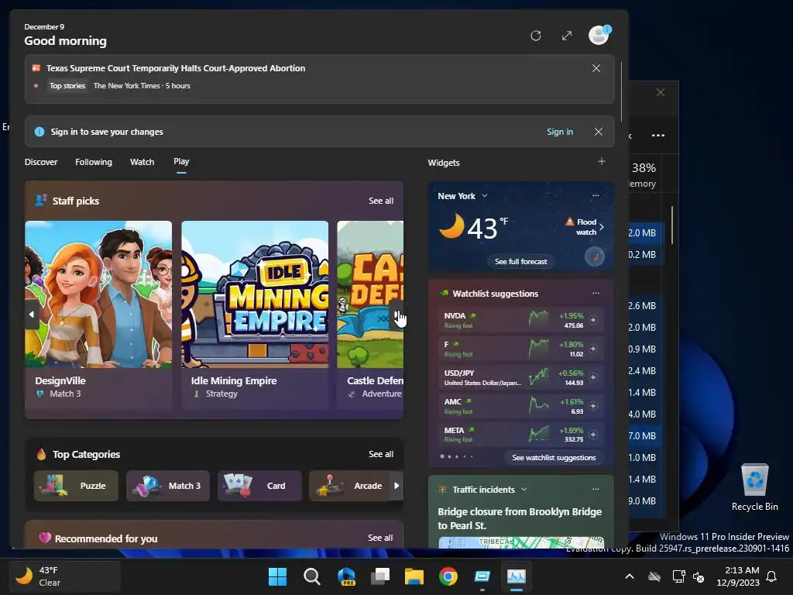Open three-dot menu in background window

coord(658,135)
